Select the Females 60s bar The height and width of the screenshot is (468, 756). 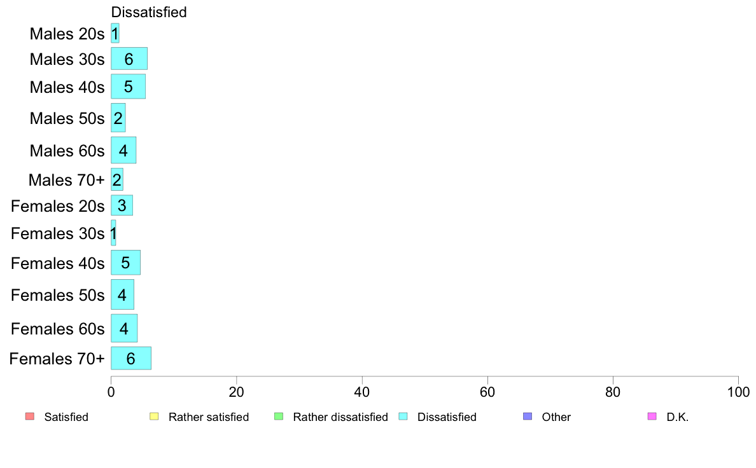[124, 328]
